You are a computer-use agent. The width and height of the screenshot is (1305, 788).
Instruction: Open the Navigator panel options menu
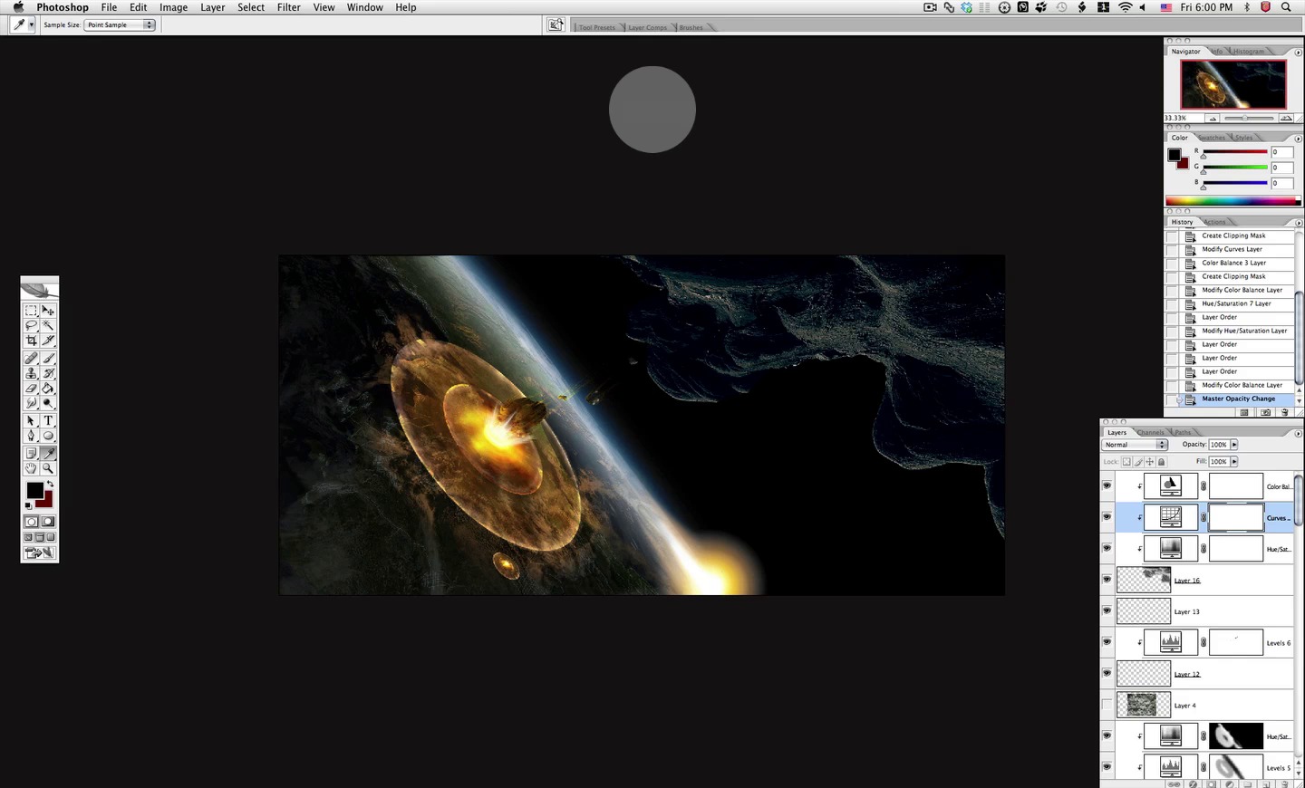(1298, 53)
